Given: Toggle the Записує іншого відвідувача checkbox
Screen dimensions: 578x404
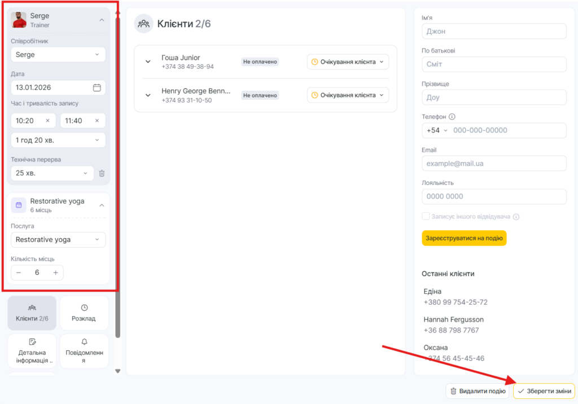Looking at the screenshot, I should [x=426, y=217].
